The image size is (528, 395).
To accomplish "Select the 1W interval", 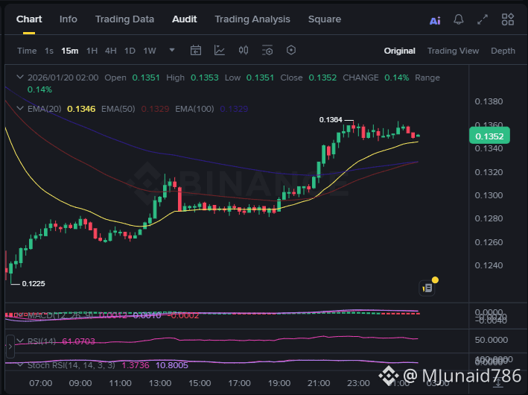I will 150,51.
